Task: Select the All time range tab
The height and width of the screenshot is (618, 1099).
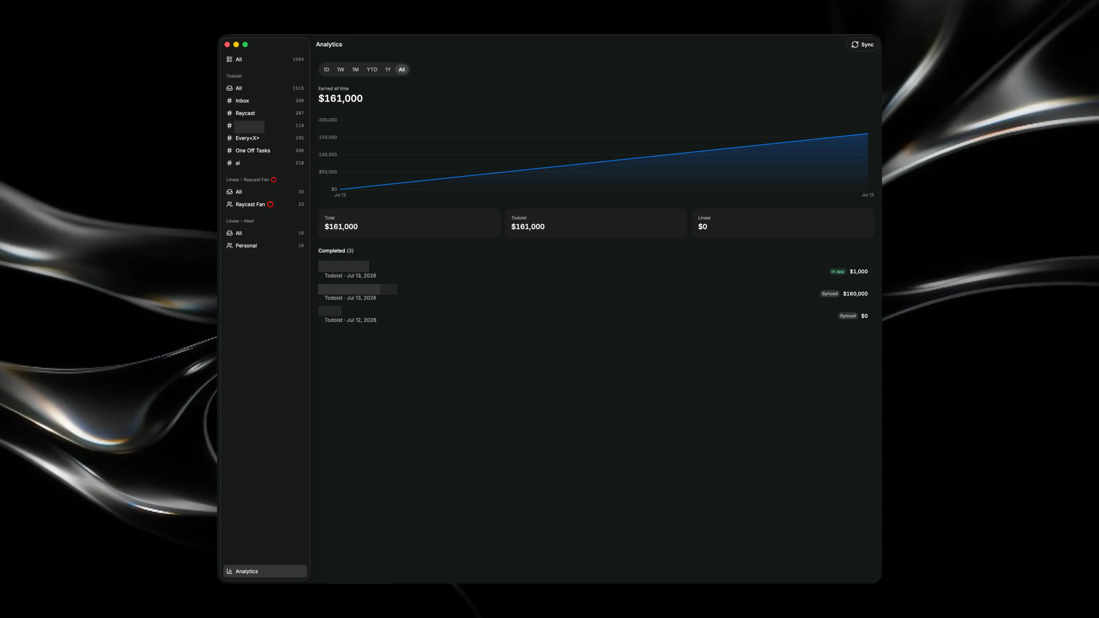Action: coord(402,69)
